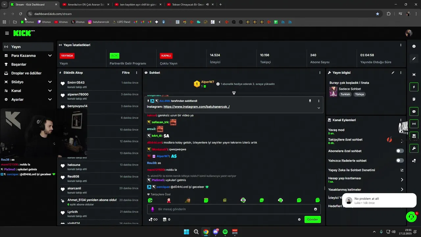Click the wrench icon in the right sidebar
Screen dimensions: 421x237
(414, 148)
